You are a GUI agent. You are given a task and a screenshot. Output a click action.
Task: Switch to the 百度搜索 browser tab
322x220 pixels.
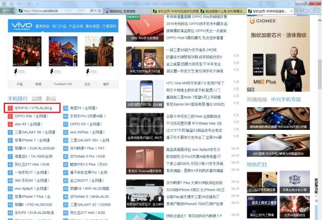pos(127,11)
